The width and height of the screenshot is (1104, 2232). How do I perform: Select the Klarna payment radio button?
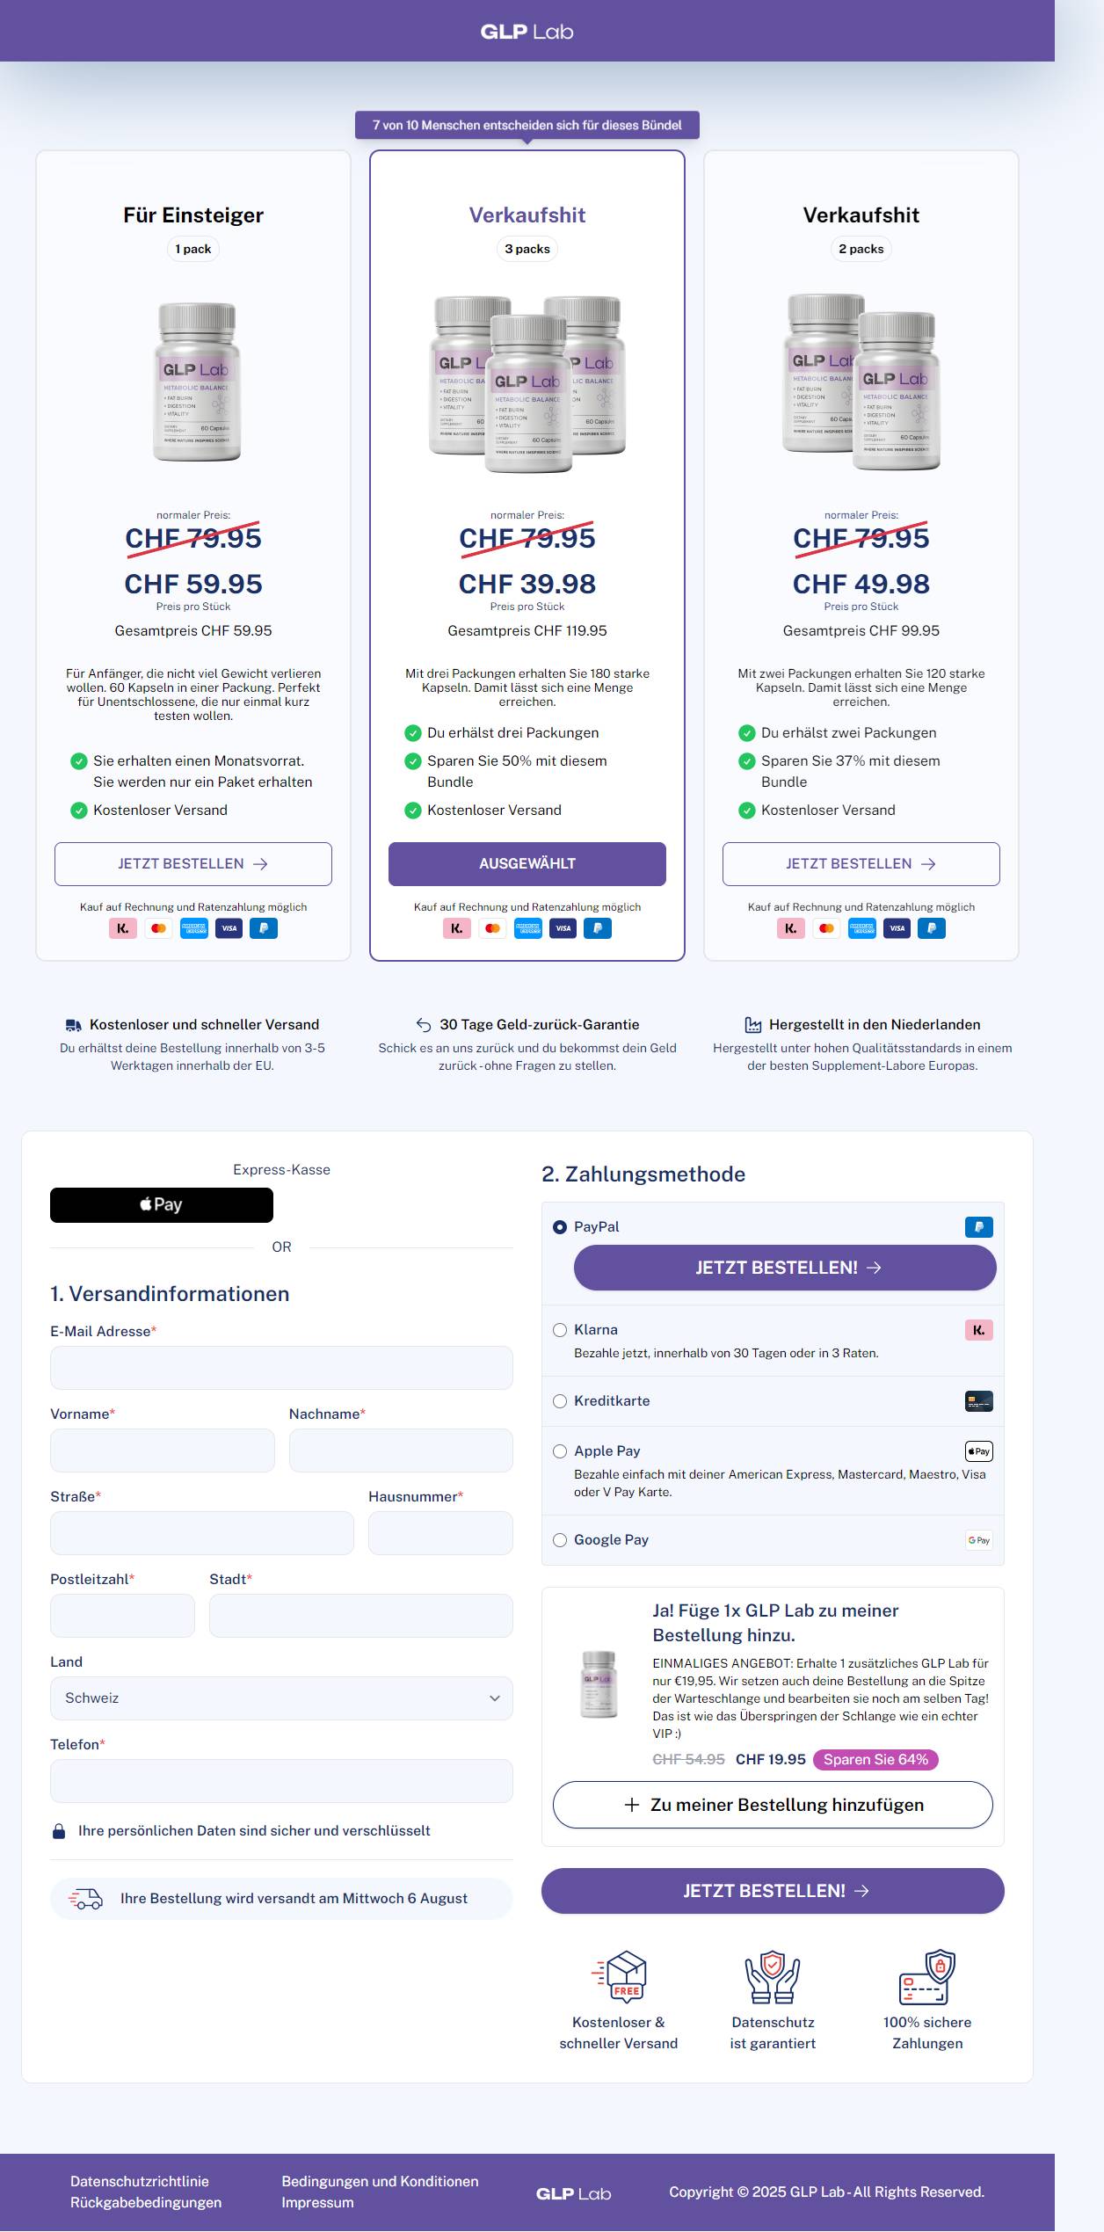(x=560, y=1330)
